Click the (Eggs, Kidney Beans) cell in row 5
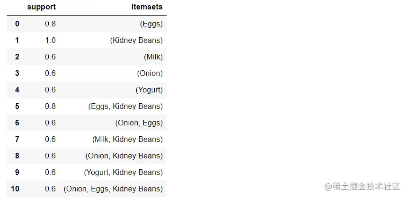The image size is (407, 198). 125,106
